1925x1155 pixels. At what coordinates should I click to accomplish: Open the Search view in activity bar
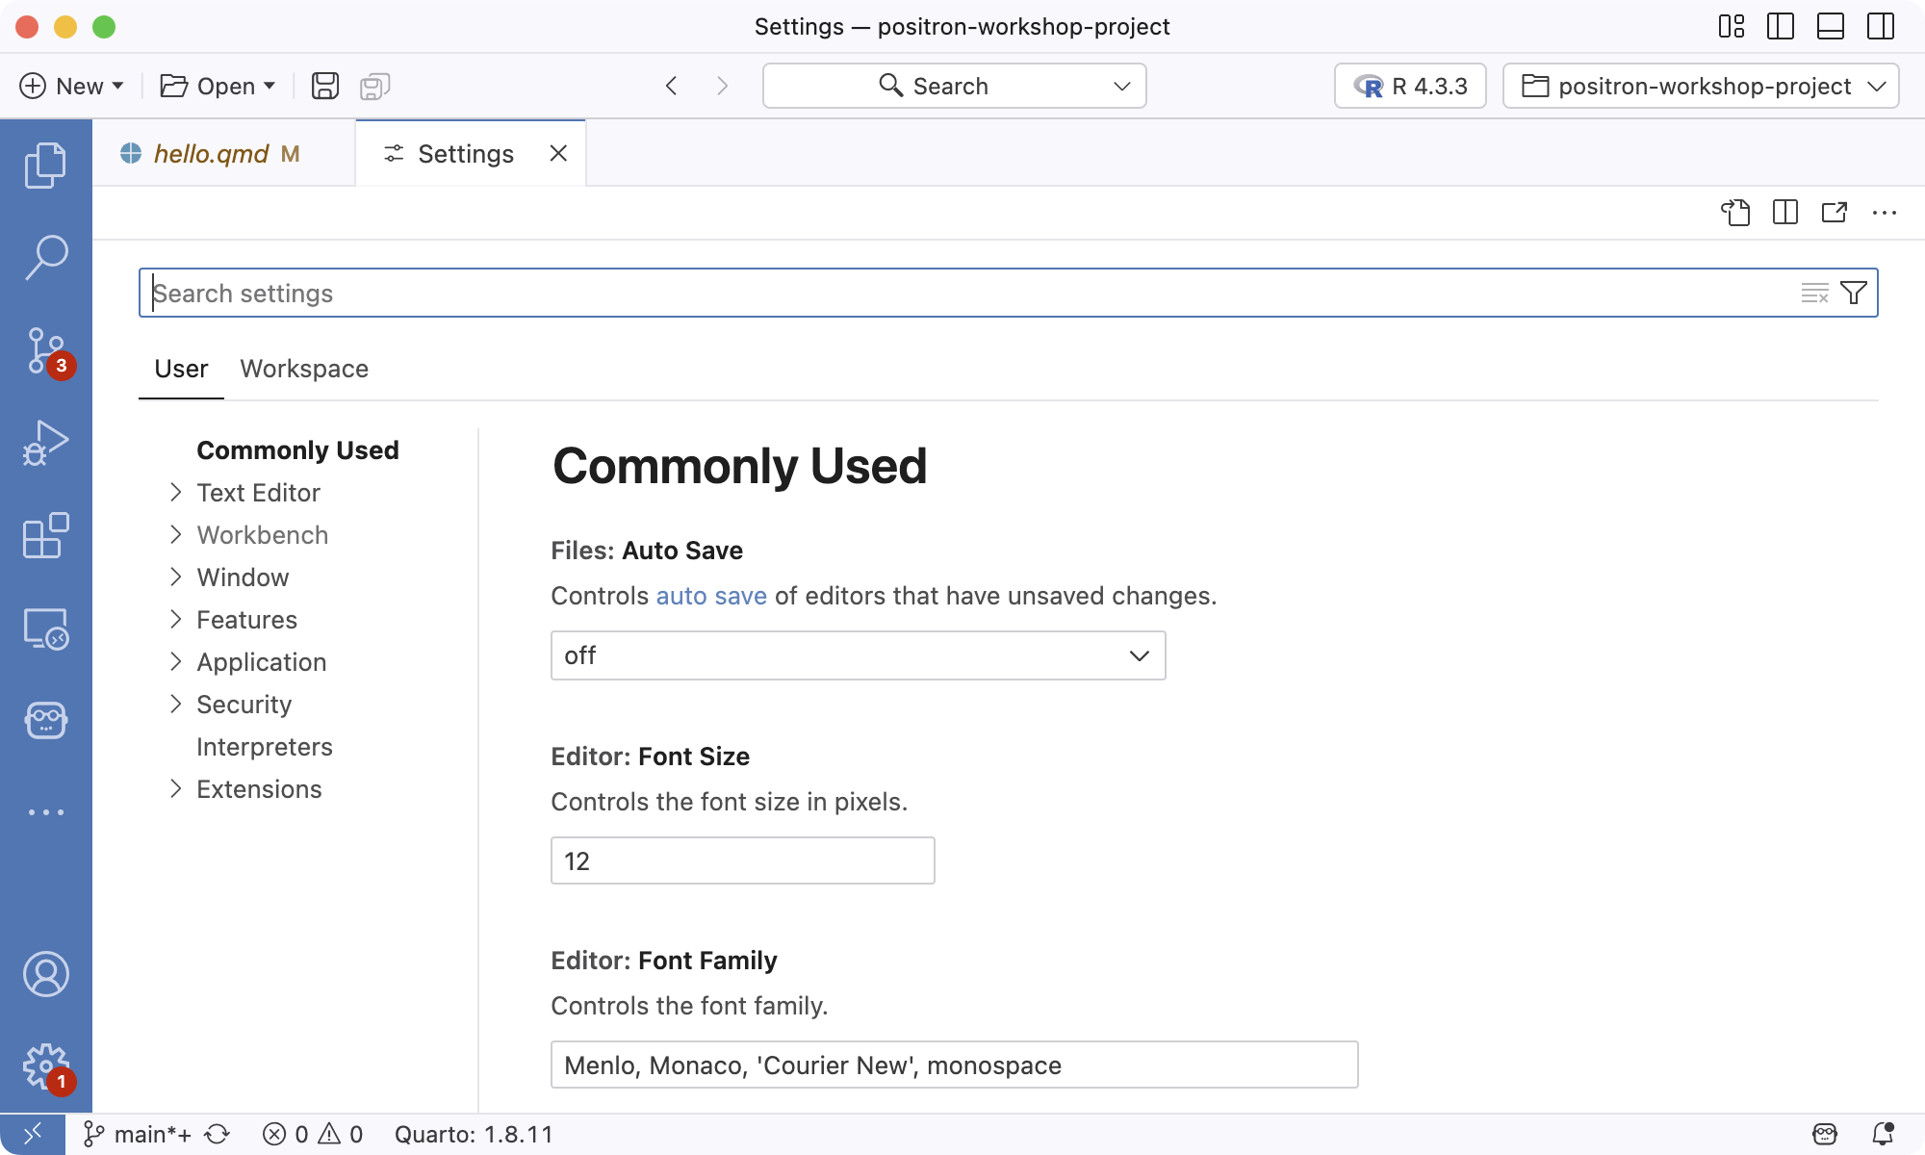[45, 257]
